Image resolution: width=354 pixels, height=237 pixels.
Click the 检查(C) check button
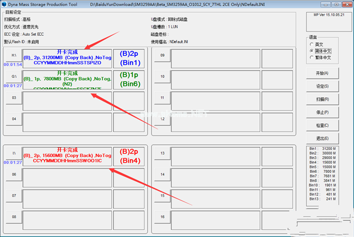[x=321, y=125]
